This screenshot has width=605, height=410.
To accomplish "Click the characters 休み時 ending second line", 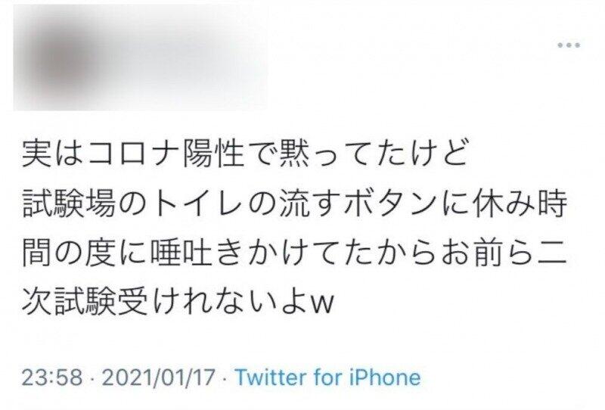I will (520, 203).
